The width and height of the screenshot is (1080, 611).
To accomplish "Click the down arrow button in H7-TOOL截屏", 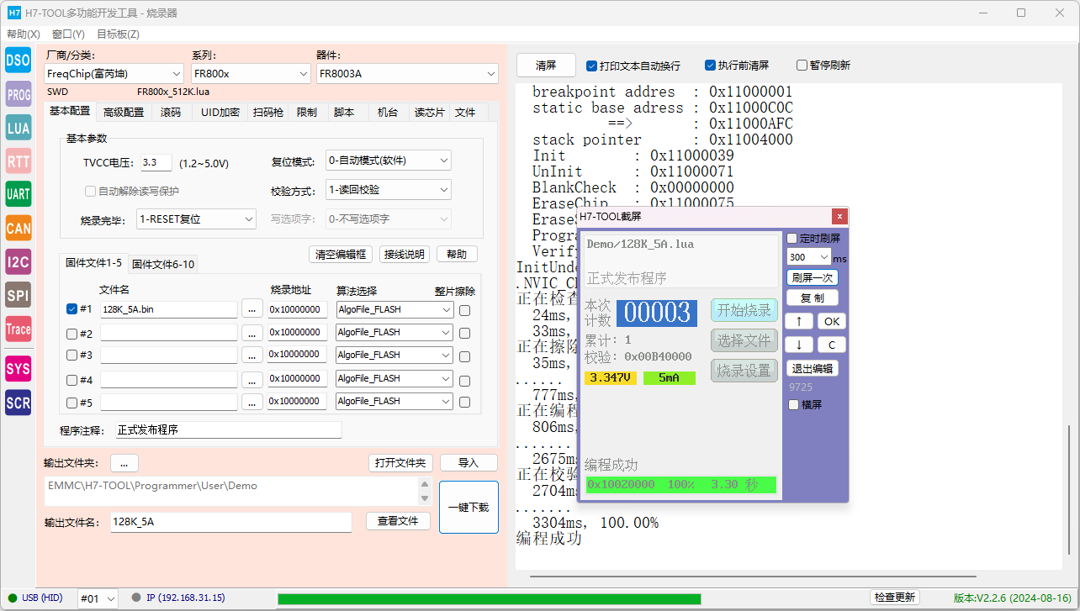I will pos(798,345).
